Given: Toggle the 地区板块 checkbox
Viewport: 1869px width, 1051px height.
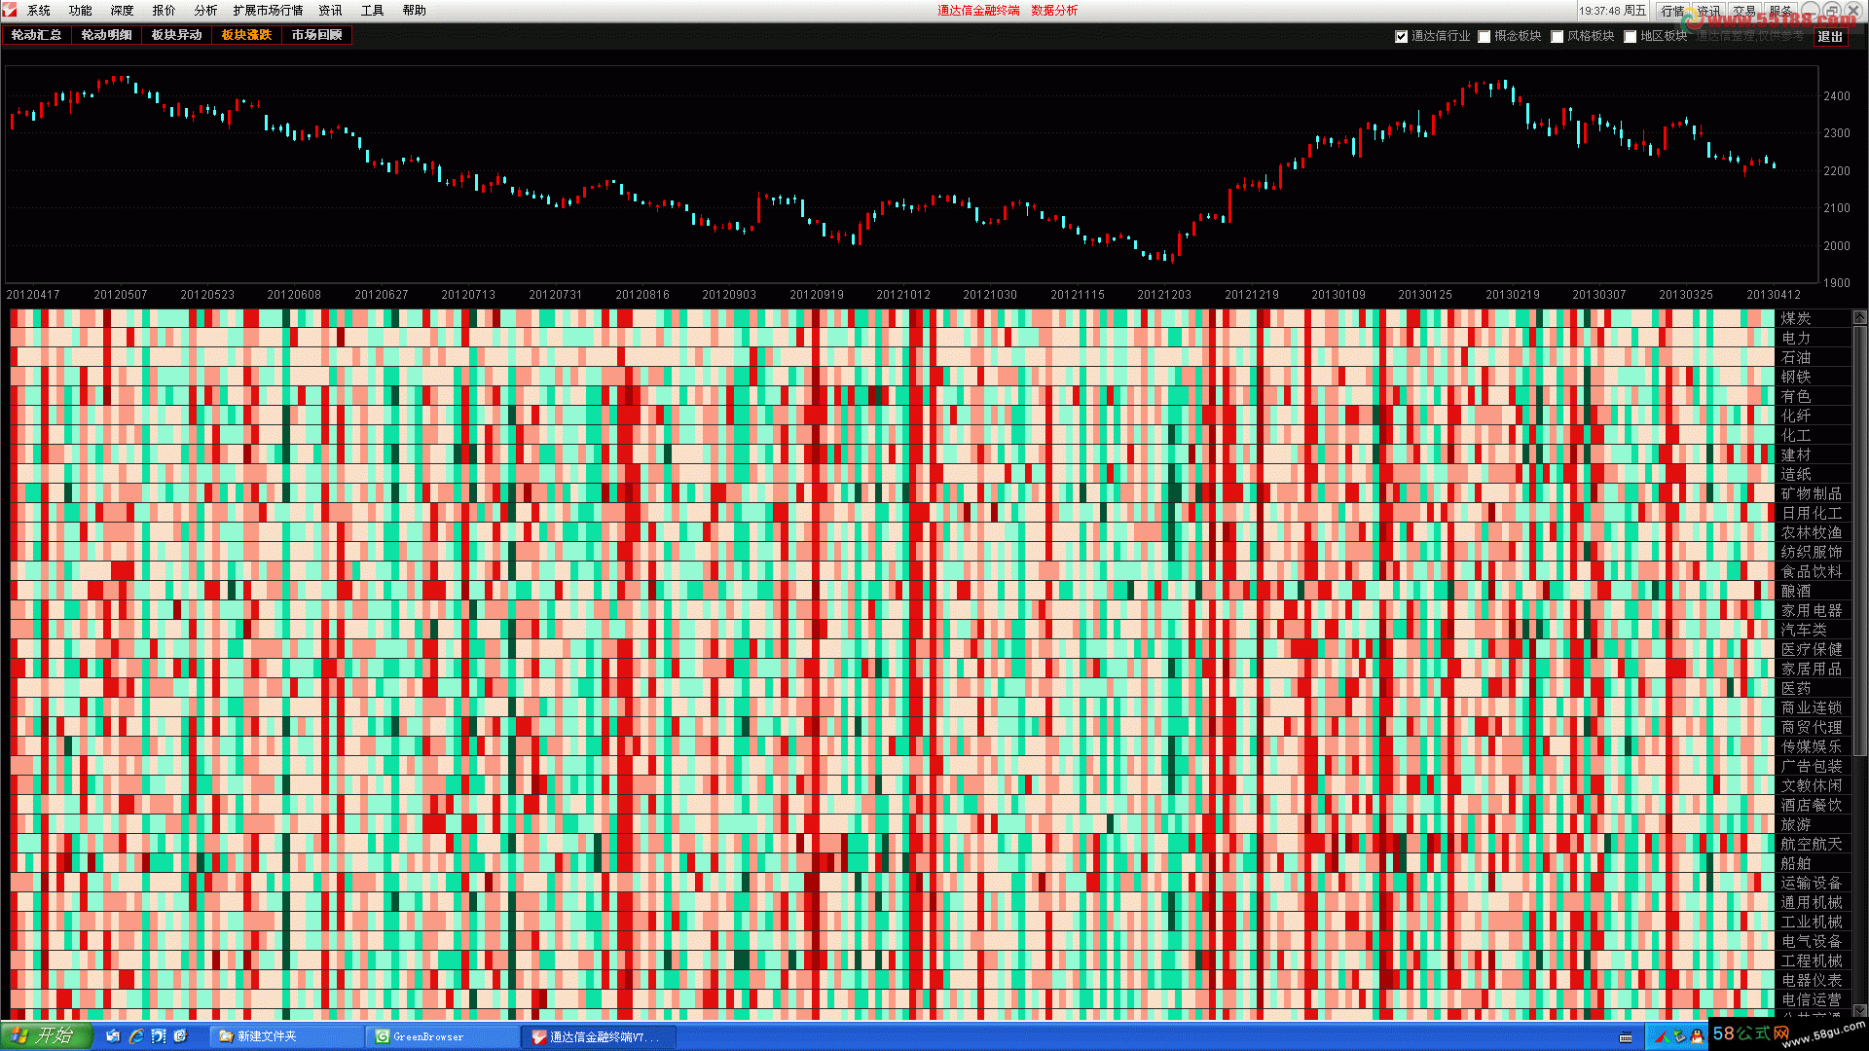Looking at the screenshot, I should pos(1631,37).
